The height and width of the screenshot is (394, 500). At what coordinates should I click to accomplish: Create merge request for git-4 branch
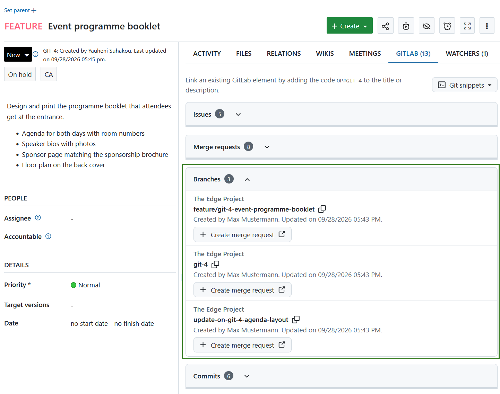tap(242, 290)
